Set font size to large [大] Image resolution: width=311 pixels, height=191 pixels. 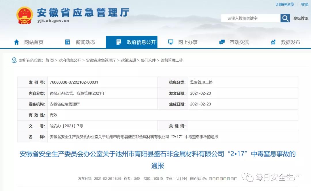(x=178, y=179)
